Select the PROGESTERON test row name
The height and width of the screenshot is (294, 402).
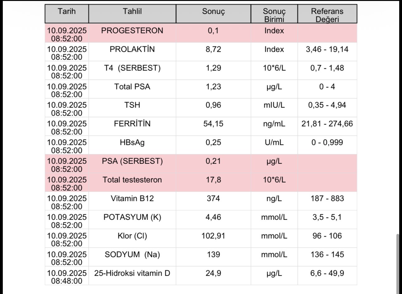132,31
